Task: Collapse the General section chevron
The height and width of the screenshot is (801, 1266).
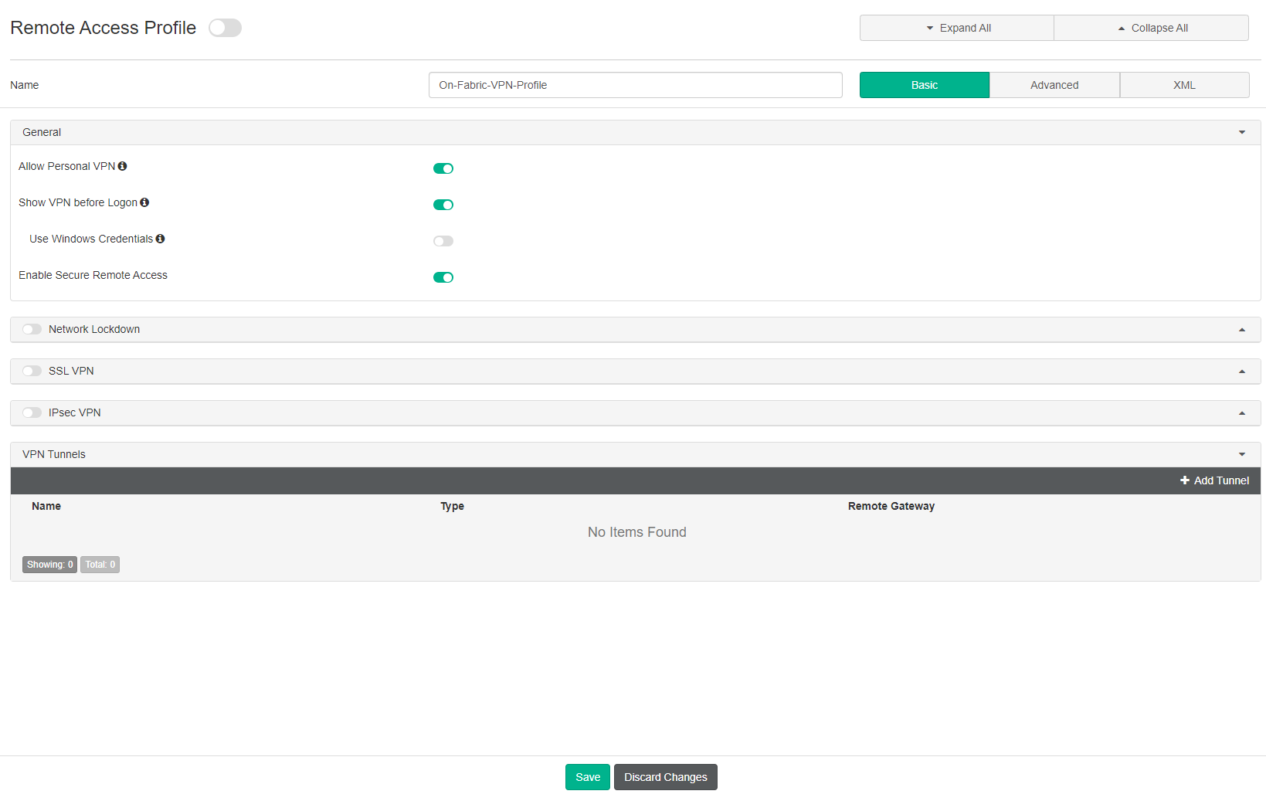Action: pos(1242,132)
